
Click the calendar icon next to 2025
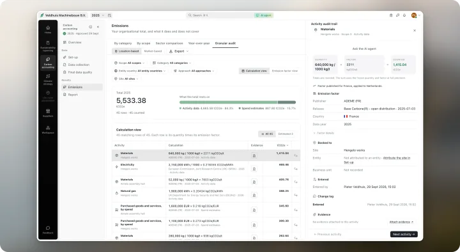[x=109, y=15]
